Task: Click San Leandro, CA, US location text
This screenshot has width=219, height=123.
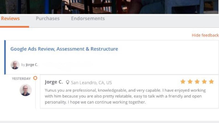Action: tap(91, 83)
